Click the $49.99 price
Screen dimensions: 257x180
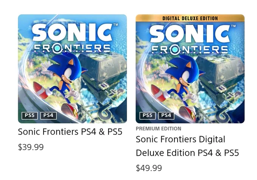point(149,168)
